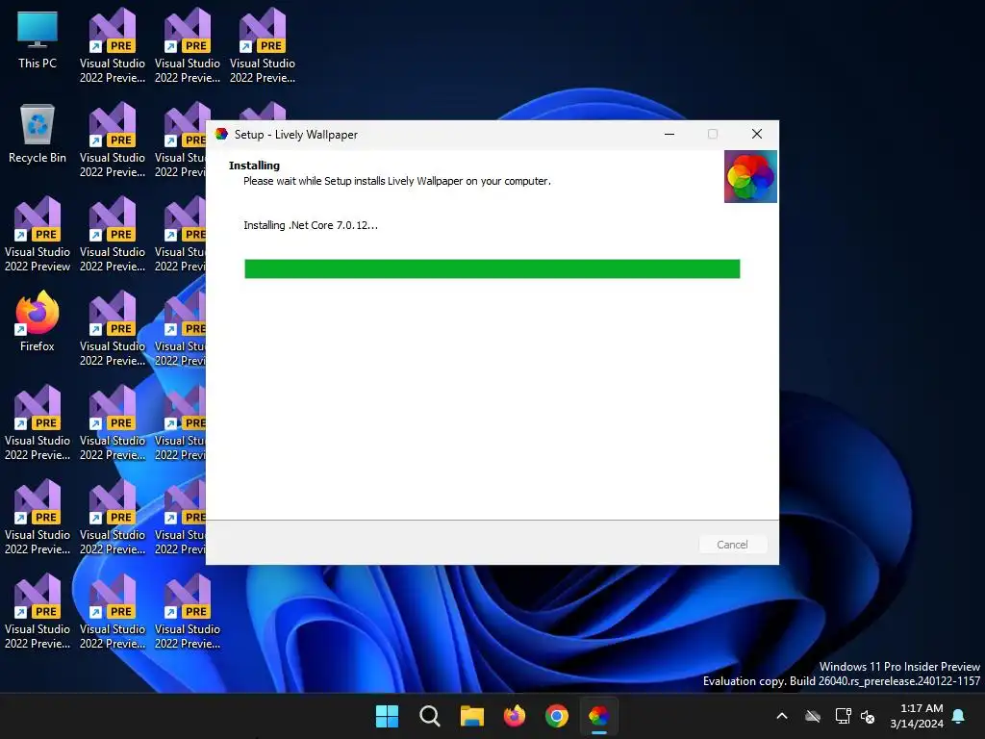Minimize the Lively Wallpaper setup window
The image size is (985, 739).
669,134
